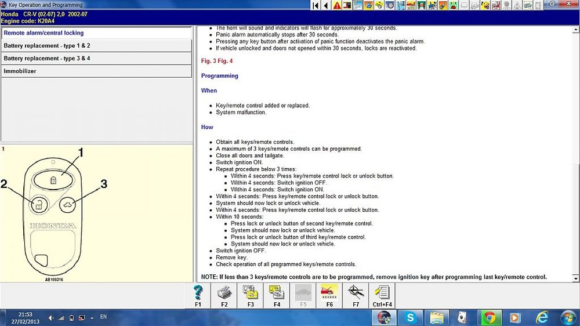Select the Immobilizer section

coord(96,71)
